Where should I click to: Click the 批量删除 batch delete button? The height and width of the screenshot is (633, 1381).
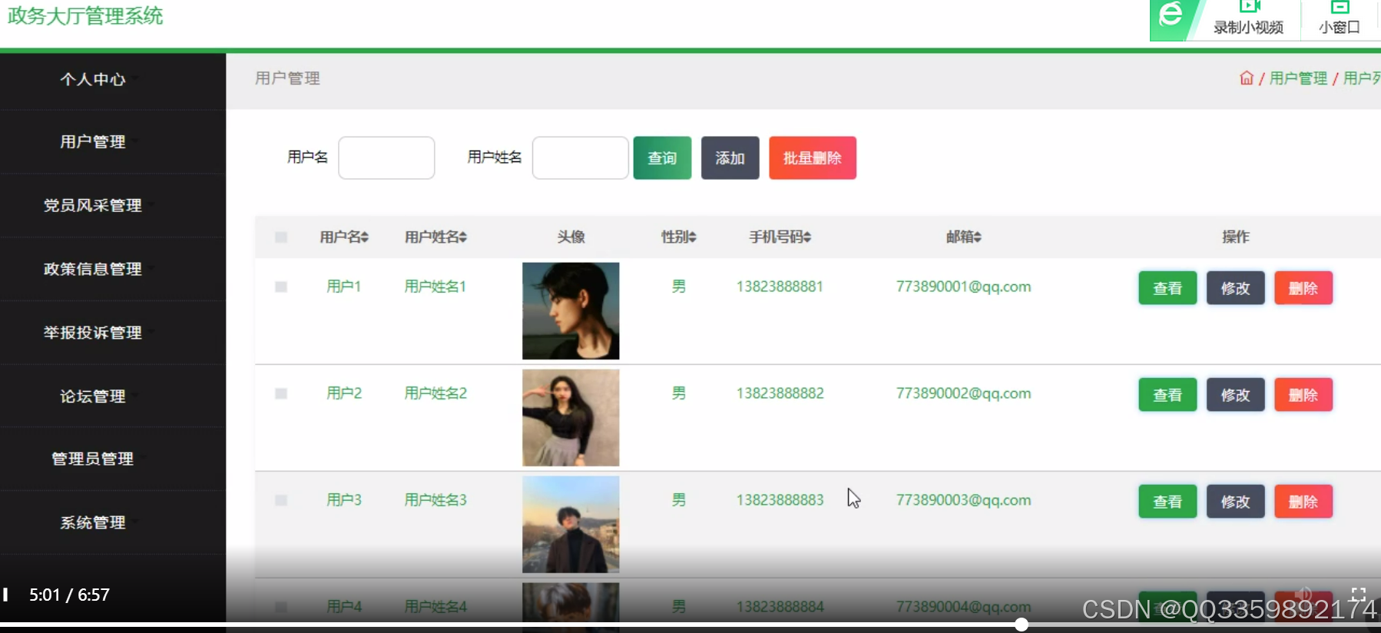[x=813, y=158]
